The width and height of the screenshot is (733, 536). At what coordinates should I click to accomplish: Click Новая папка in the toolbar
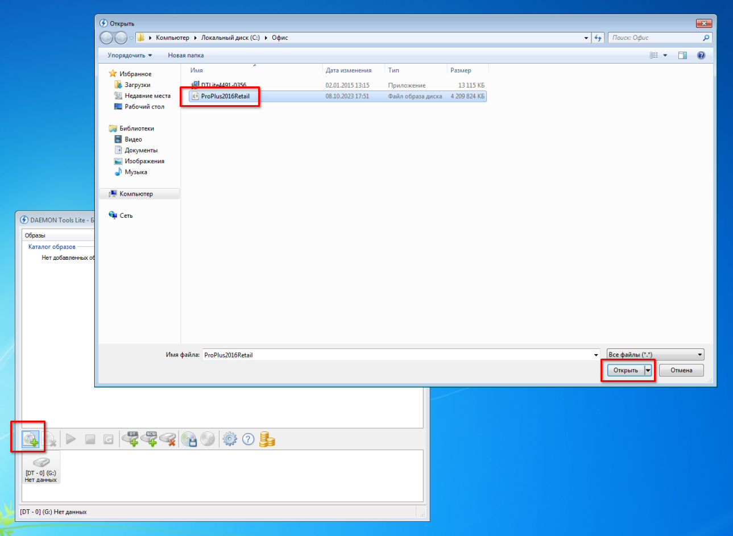pyautogui.click(x=185, y=55)
